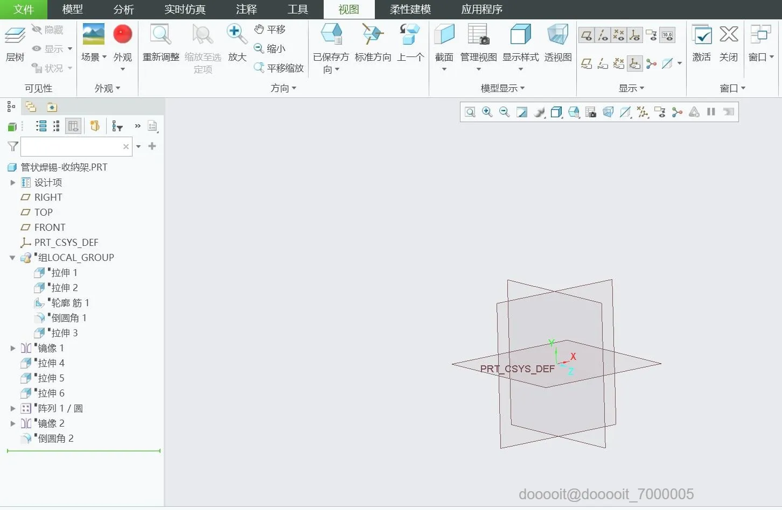Switch to the 实时仿真 tab
The width and height of the screenshot is (782, 510).
[x=185, y=9]
